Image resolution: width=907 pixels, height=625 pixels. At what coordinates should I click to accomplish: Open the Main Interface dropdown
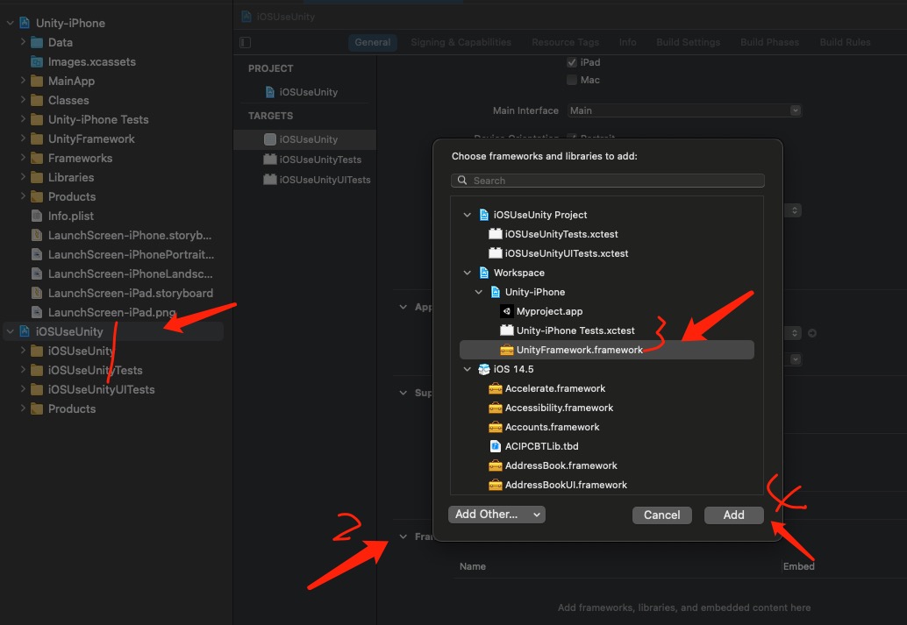tap(684, 110)
